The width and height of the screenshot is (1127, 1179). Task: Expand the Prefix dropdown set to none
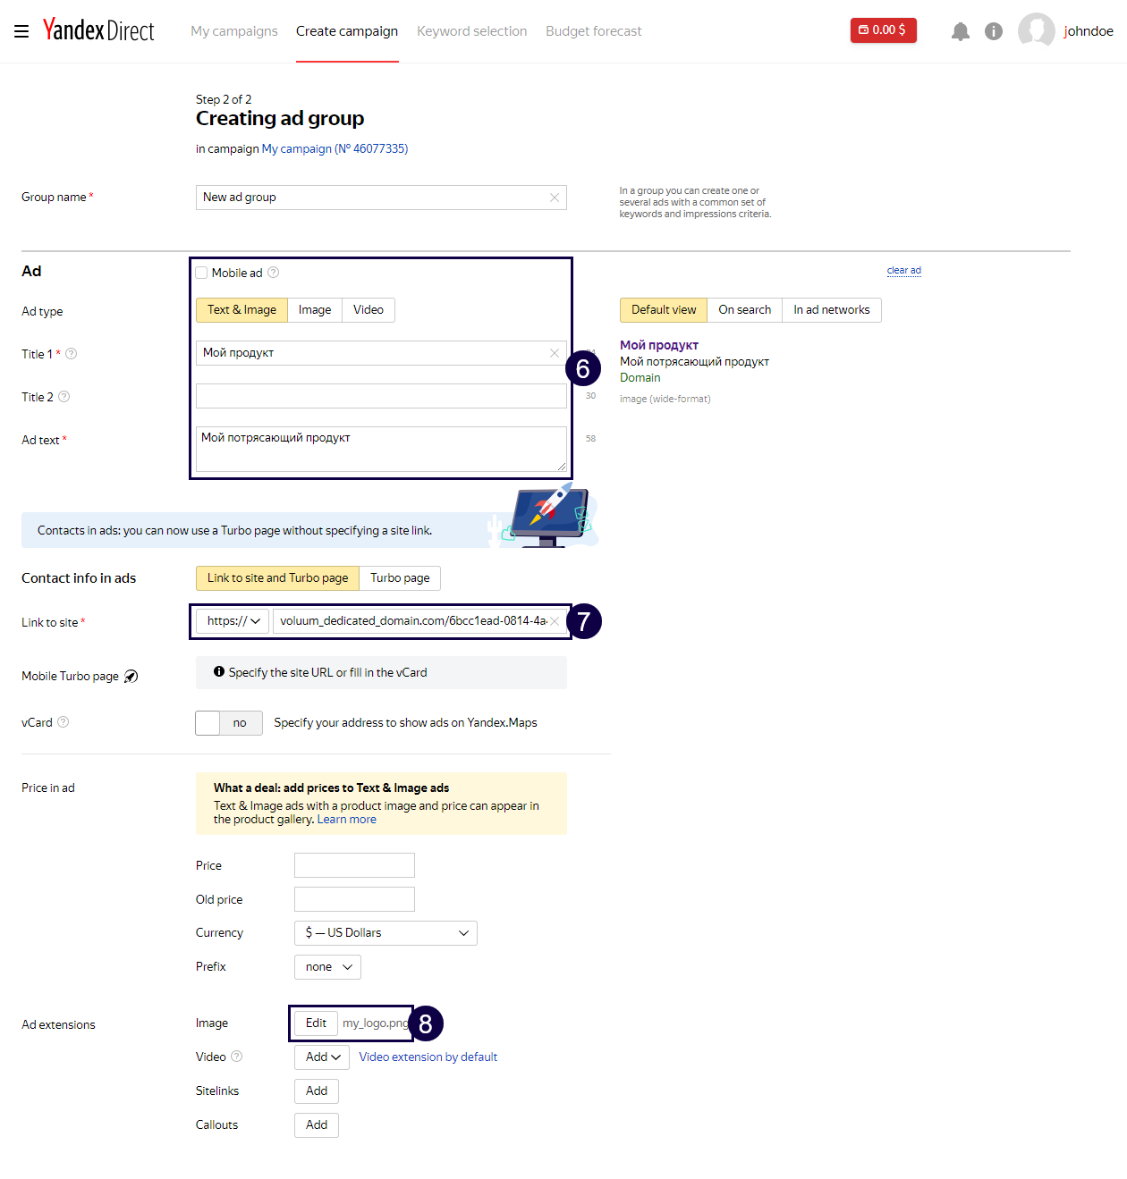click(327, 966)
